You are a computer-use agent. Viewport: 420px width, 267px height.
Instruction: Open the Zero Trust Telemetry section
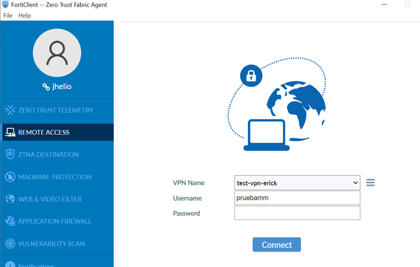57,110
